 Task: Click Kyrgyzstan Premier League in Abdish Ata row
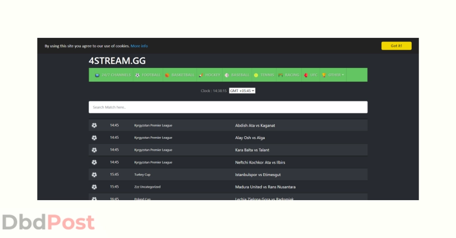153,125
